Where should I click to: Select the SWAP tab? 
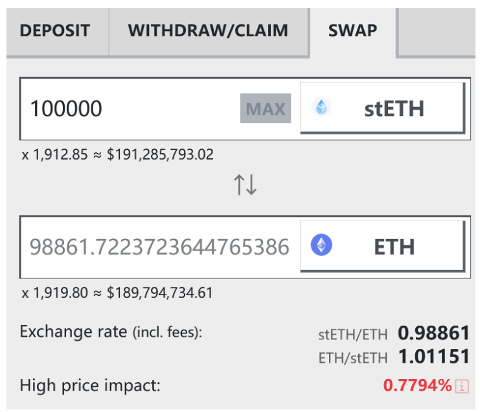click(352, 31)
